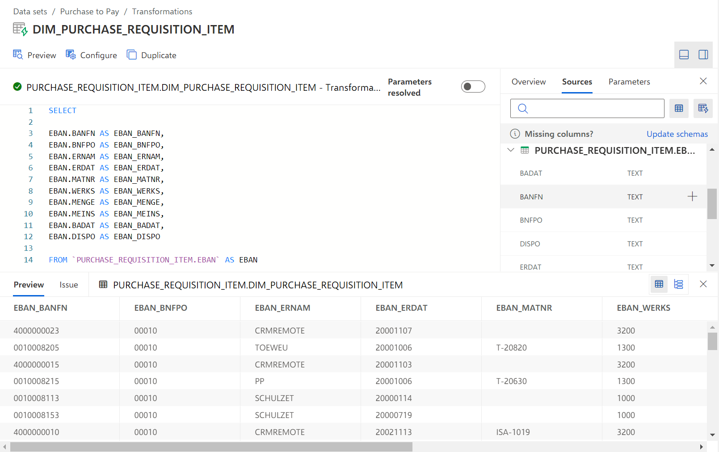This screenshot has height=452, width=719.
Task: Open the Issue tab
Action: point(69,285)
